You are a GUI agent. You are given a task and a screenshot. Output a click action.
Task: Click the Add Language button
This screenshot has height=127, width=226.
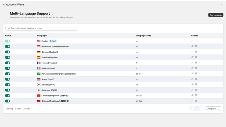[216, 15]
